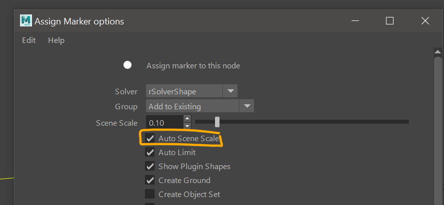
Task: Click the Scene Scale value field
Action: coord(164,122)
